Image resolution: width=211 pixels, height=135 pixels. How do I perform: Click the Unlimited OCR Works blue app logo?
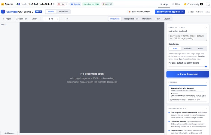3,12
